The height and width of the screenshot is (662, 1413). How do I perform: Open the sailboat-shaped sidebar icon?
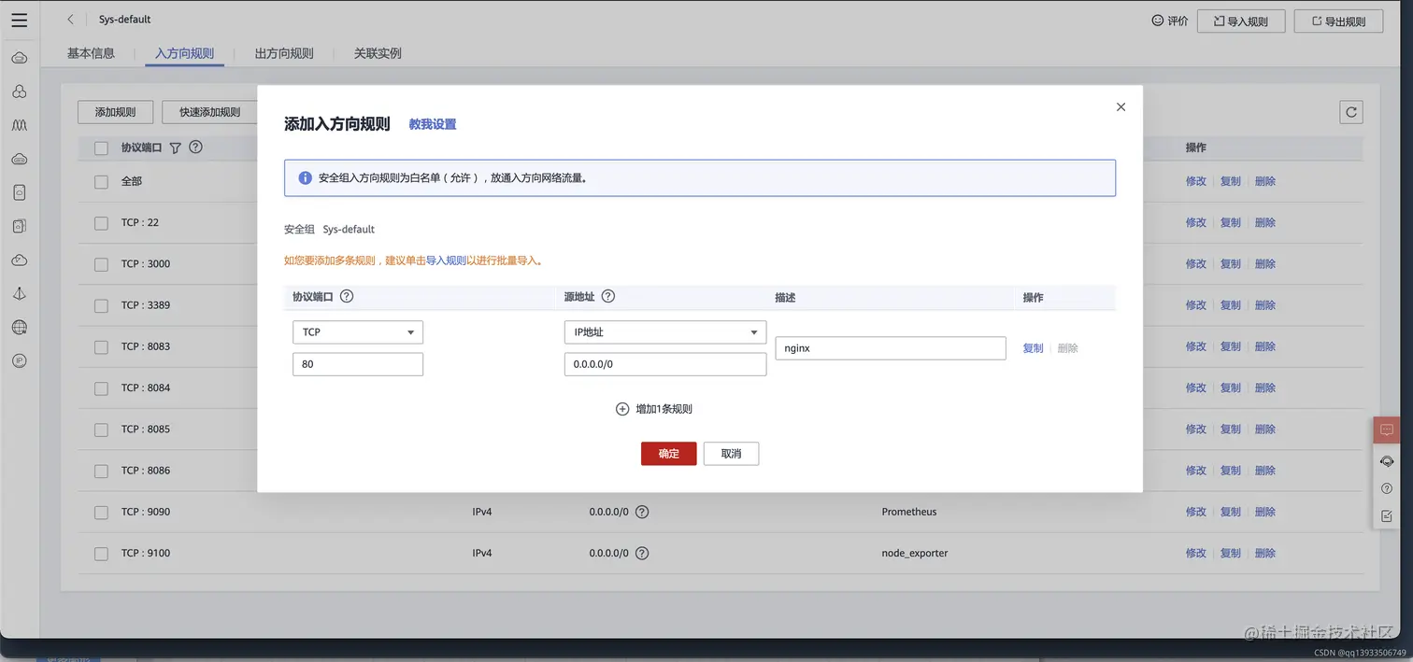pyautogui.click(x=20, y=293)
